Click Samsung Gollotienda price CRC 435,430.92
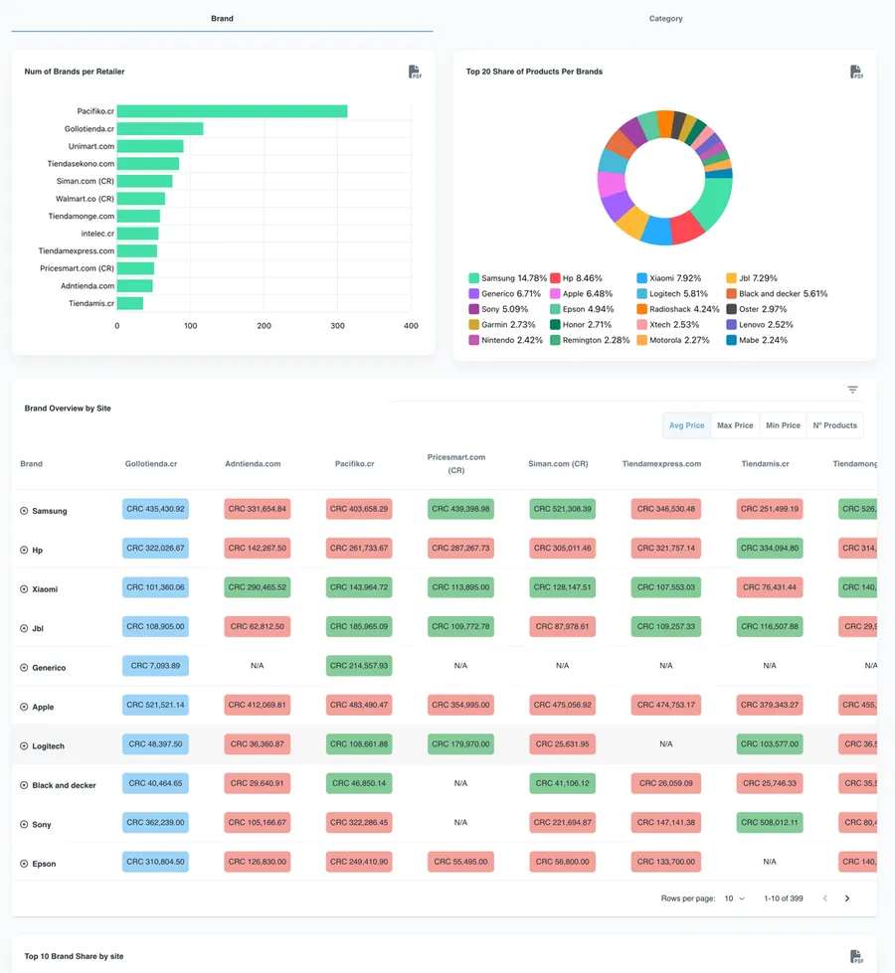895x973 pixels. [155, 509]
